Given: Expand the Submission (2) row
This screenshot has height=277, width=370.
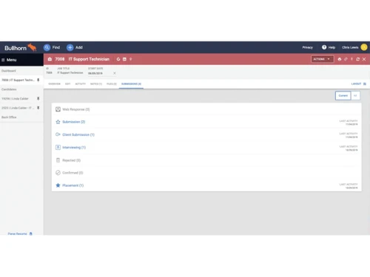Looking at the screenshot, I should [x=206, y=122].
